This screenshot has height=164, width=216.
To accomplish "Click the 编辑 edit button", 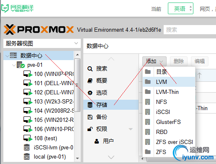I will tap(200, 61).
